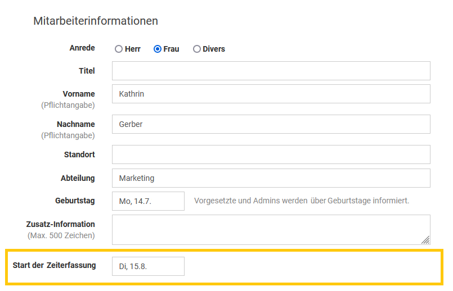Click the Start der Zeiterfassung label
Image resolution: width=453 pixels, height=291 pixels.
click(54, 265)
